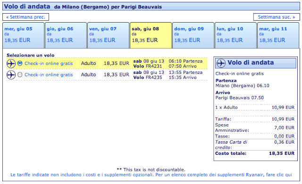Click 'Parigi Beauvais 07.50' in summary
Screen dimensions: 302x184
pyautogui.click(x=239, y=98)
